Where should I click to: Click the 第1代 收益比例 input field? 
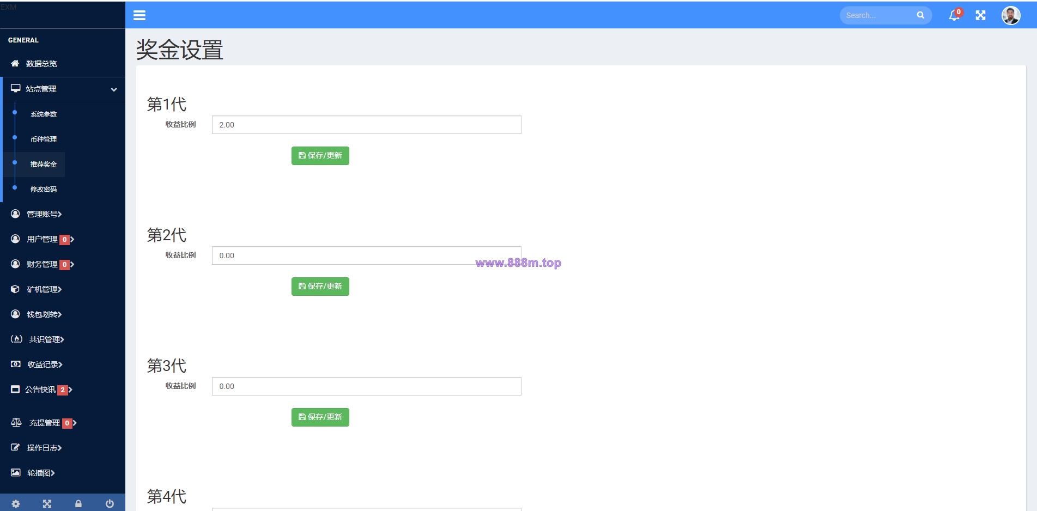click(x=367, y=125)
